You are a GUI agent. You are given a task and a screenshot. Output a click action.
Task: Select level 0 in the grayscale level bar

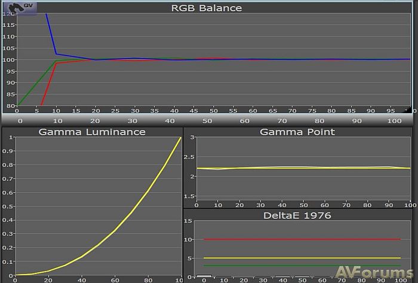[x=20, y=120]
